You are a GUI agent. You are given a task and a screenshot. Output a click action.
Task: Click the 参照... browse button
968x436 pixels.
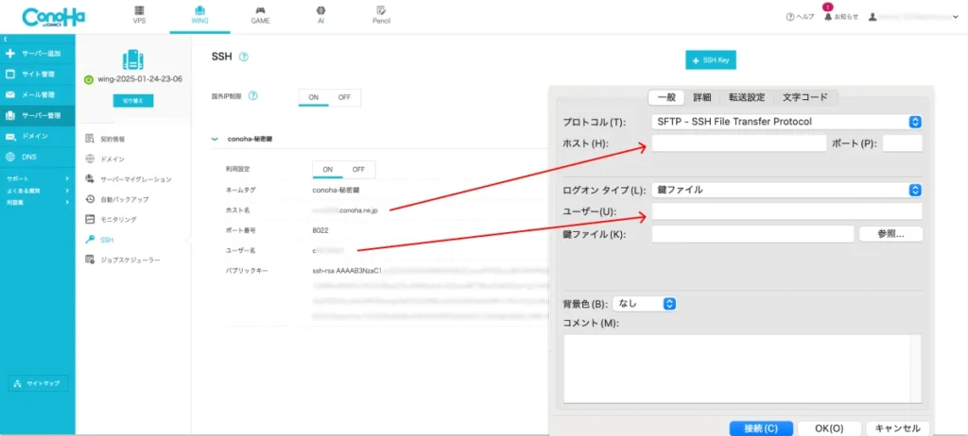[890, 234]
